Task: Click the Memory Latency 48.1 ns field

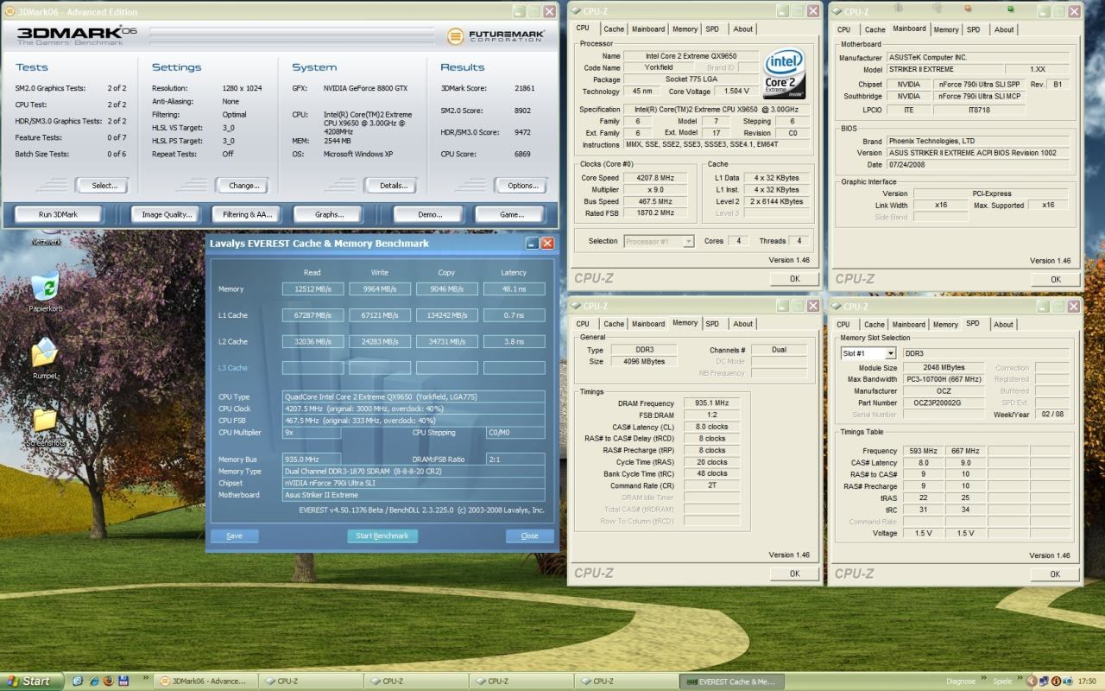Action: click(x=514, y=289)
